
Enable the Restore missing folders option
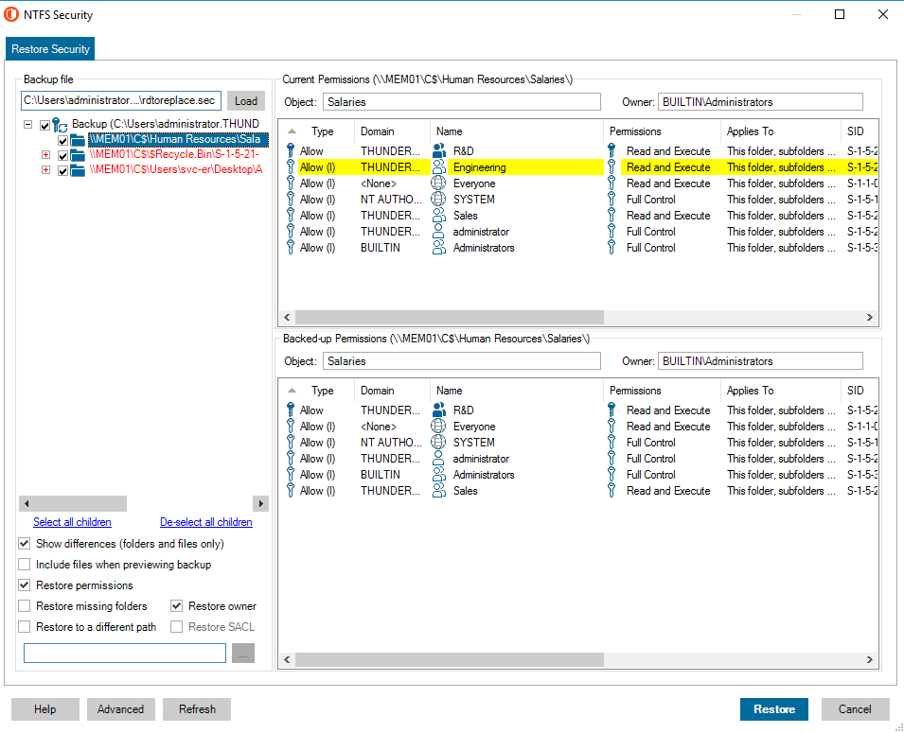pos(25,606)
